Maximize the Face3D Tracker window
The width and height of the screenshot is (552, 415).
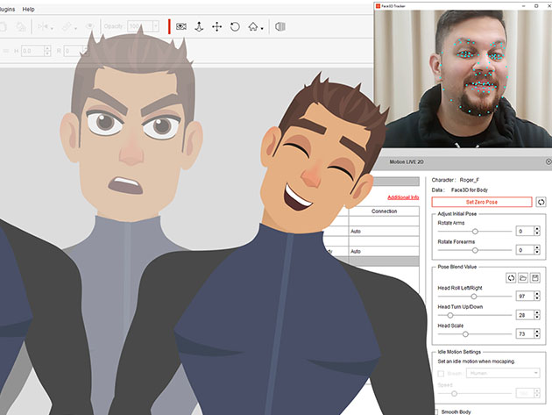pyautogui.click(x=536, y=6)
